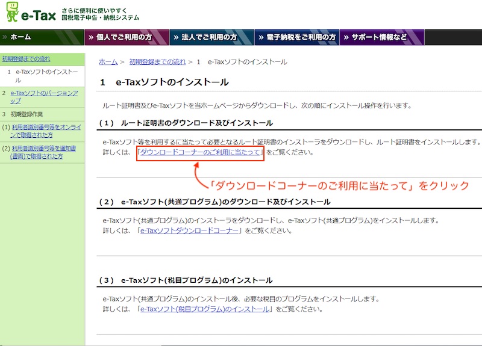Screen dimensions: 482x346
Task: Open the 電子納税をご利用の方 tab
Action: 297,37
